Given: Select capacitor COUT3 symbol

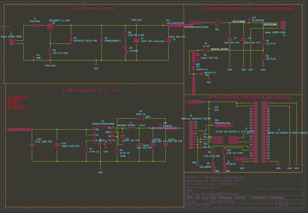Looking at the screenshot, I should [166, 145].
